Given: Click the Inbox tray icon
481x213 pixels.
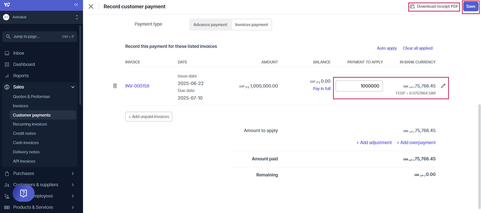Looking at the screenshot, I should [7, 53].
